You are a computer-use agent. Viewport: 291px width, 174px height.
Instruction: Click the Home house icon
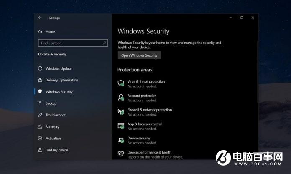[x=40, y=31]
